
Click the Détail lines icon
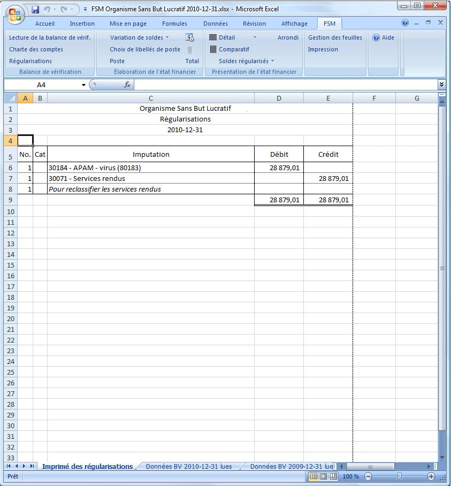point(213,37)
